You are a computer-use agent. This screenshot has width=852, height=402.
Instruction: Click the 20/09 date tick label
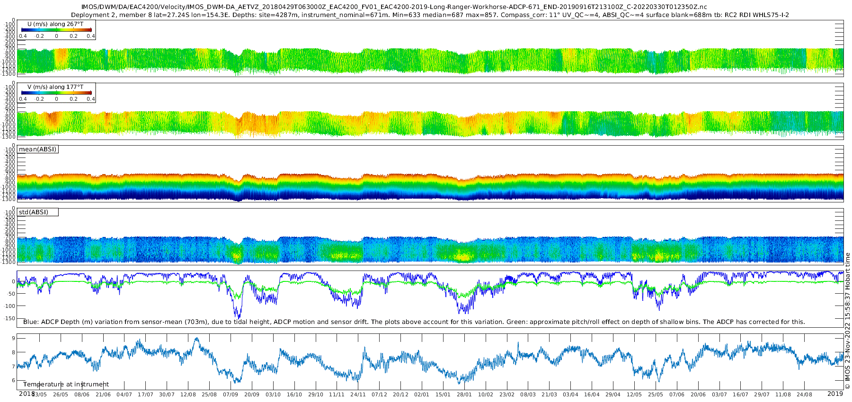click(252, 394)
